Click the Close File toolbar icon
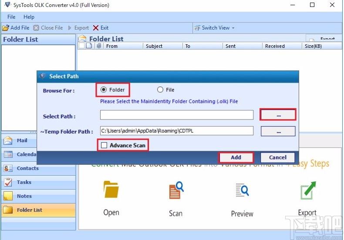The image size is (344, 240). coord(36,28)
